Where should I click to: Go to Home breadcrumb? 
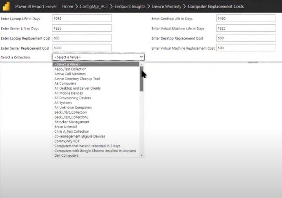(67, 7)
